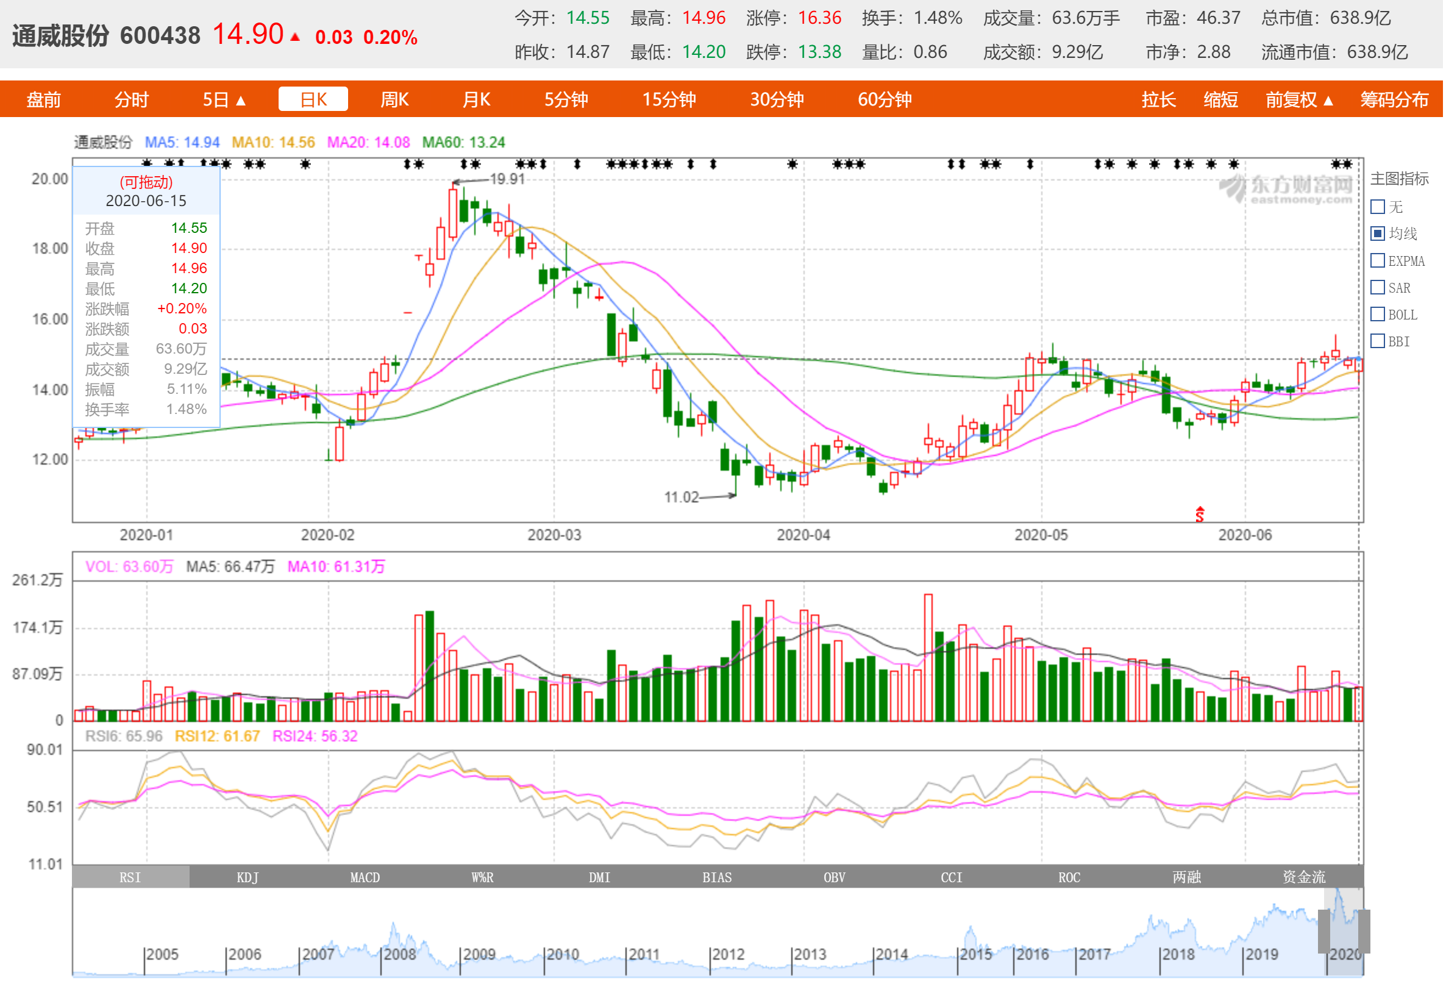Click the 市盈 46.37 value
1446x995 pixels.
[1219, 18]
